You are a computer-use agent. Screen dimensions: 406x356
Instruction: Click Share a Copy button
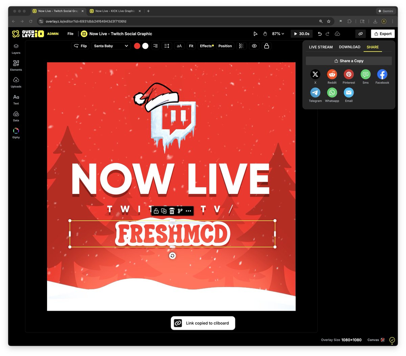coord(349,61)
